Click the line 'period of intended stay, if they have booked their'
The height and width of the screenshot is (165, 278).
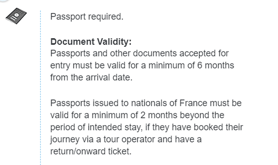point(147,127)
